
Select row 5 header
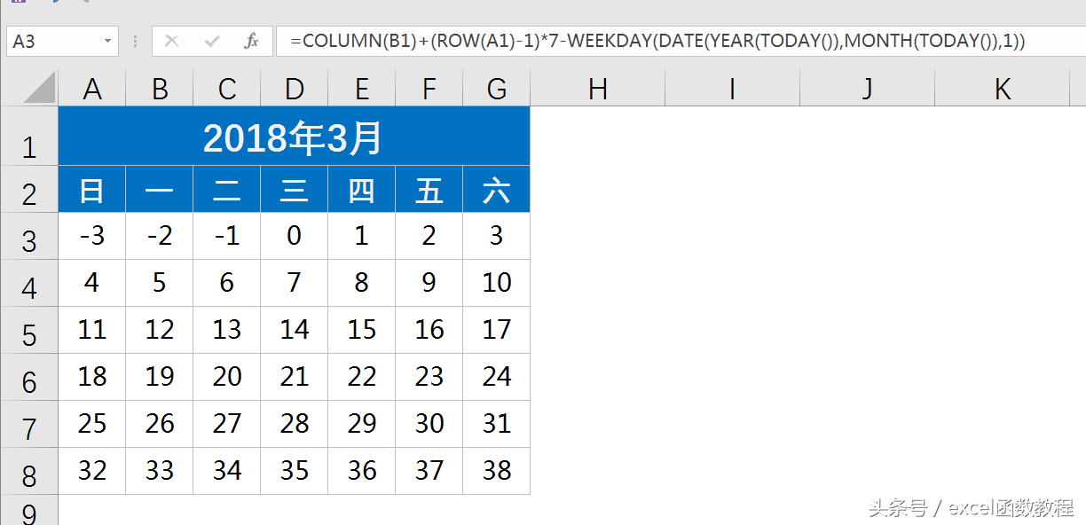29,331
